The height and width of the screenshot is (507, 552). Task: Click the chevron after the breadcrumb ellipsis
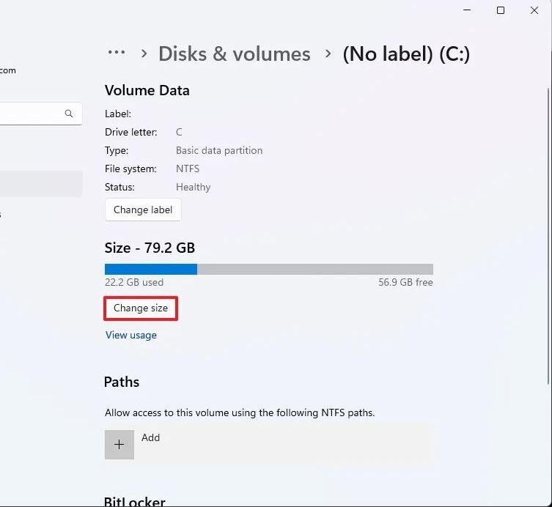(x=144, y=53)
